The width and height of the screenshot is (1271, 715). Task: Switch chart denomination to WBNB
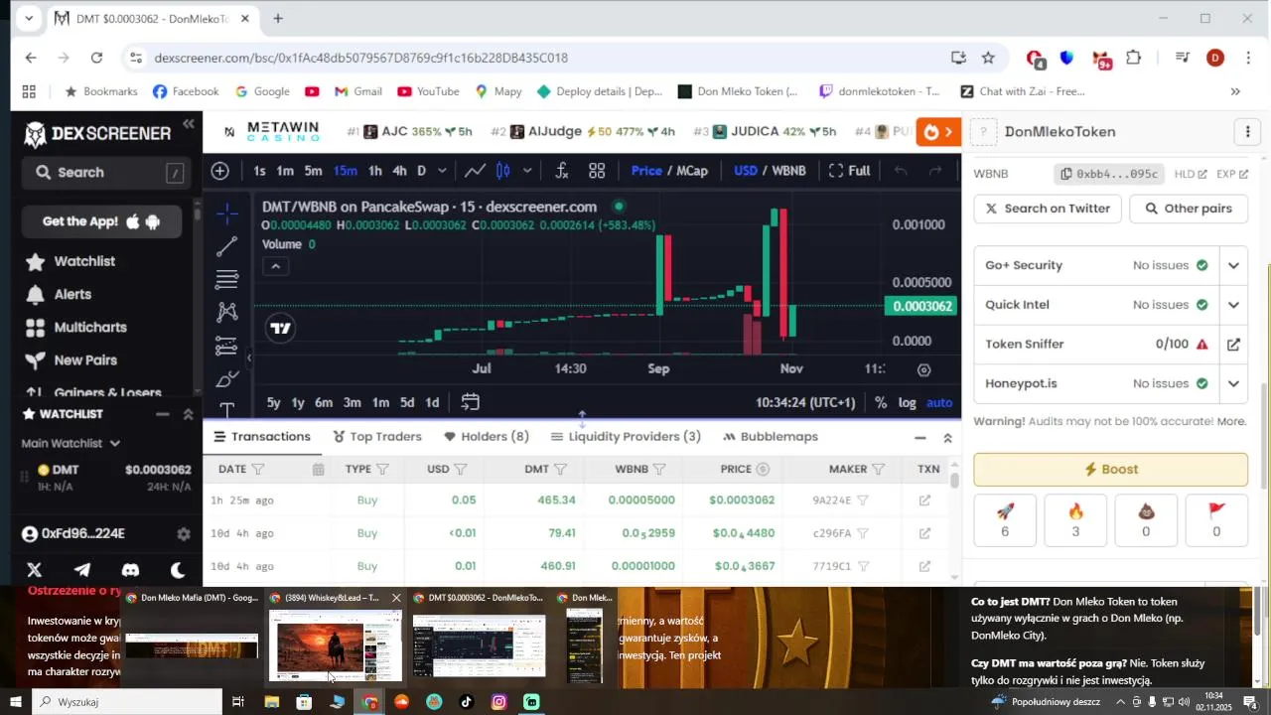[788, 171]
